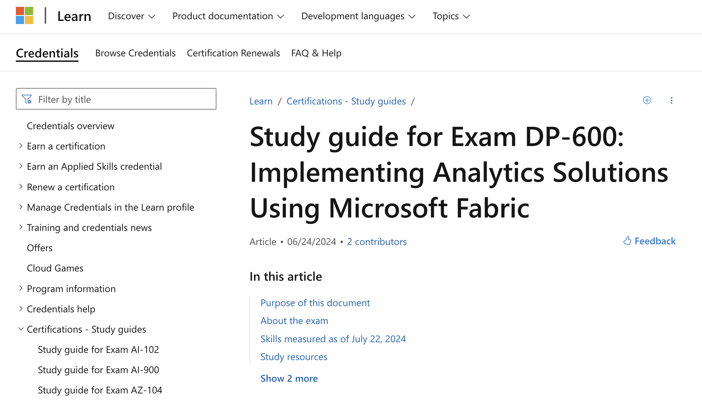
Task: Open the Development languages dropdown
Action: [358, 16]
